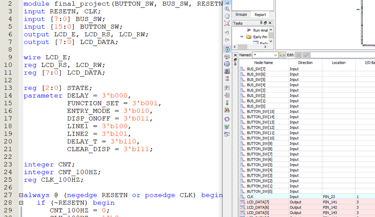Switch to the Report tab
Image resolution: width=375 pixels, height=217 pixels.
pyautogui.click(x=260, y=15)
